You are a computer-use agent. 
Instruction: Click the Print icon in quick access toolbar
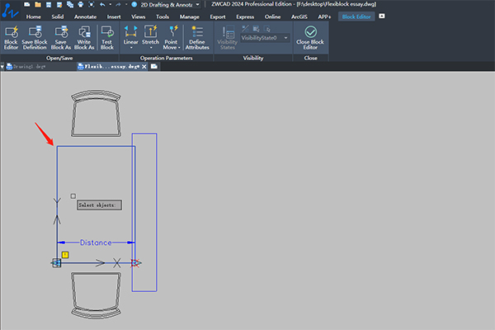click(x=81, y=4)
